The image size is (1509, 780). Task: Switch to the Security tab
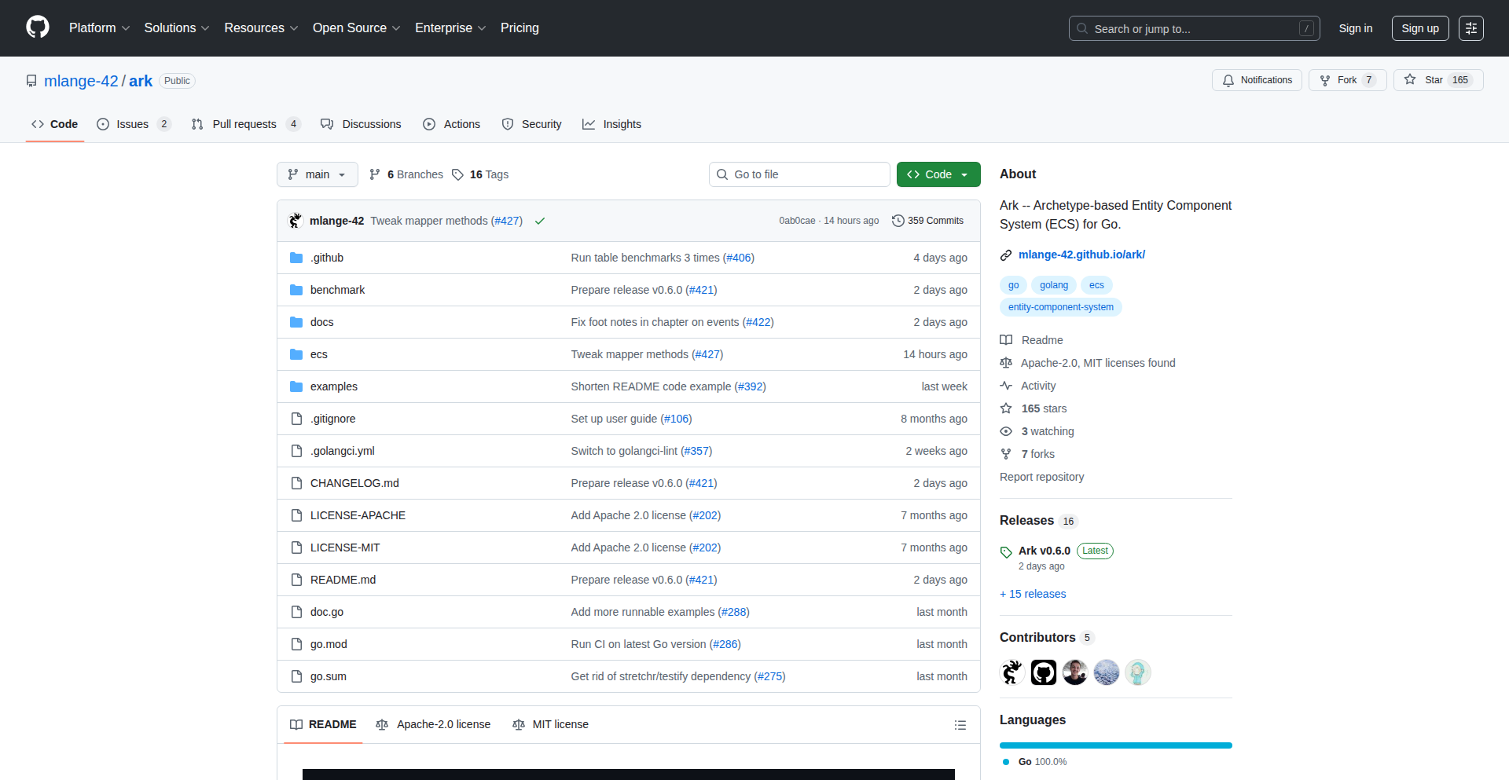click(531, 124)
